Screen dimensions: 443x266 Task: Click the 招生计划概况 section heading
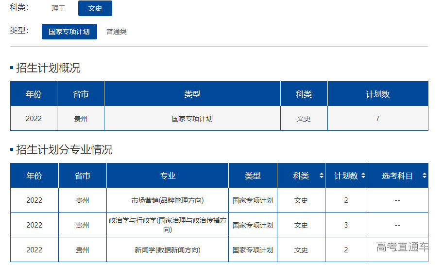[x=48, y=68]
